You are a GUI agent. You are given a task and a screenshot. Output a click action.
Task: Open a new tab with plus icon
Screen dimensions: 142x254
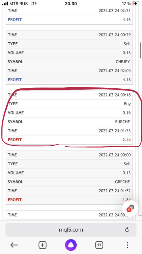(42, 245)
